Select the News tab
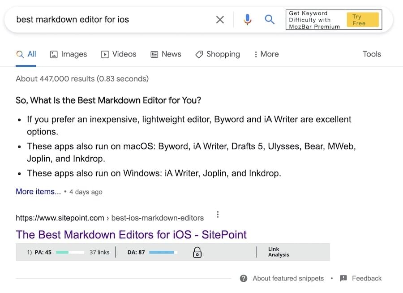 pos(166,54)
